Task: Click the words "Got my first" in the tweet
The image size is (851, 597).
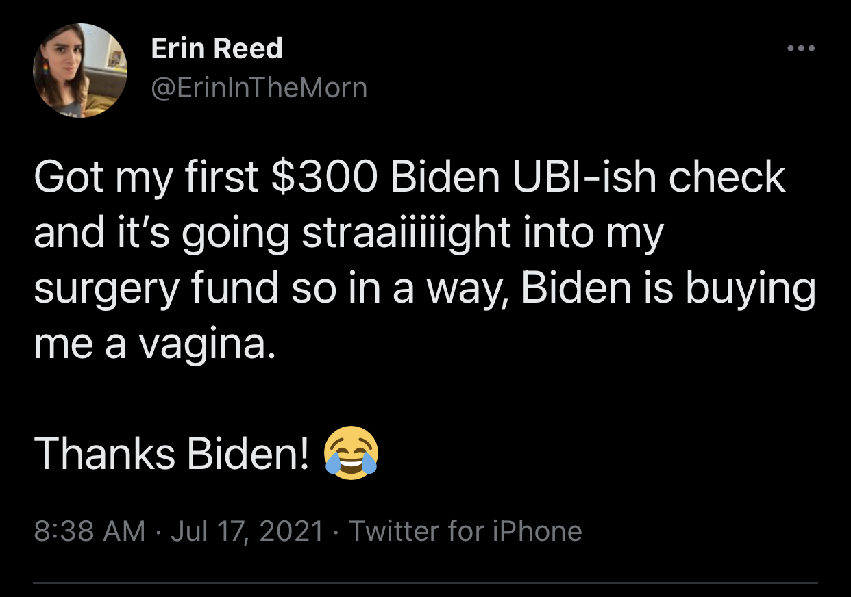Action: pos(145,178)
